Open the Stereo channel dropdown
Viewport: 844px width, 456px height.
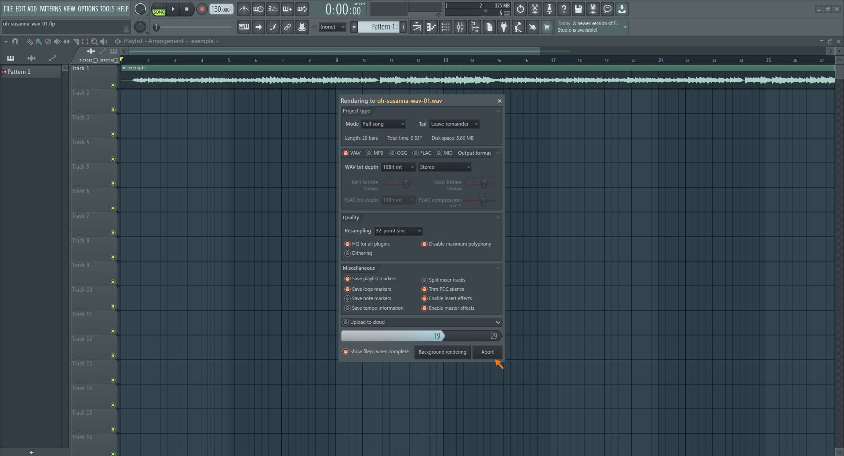pos(445,167)
